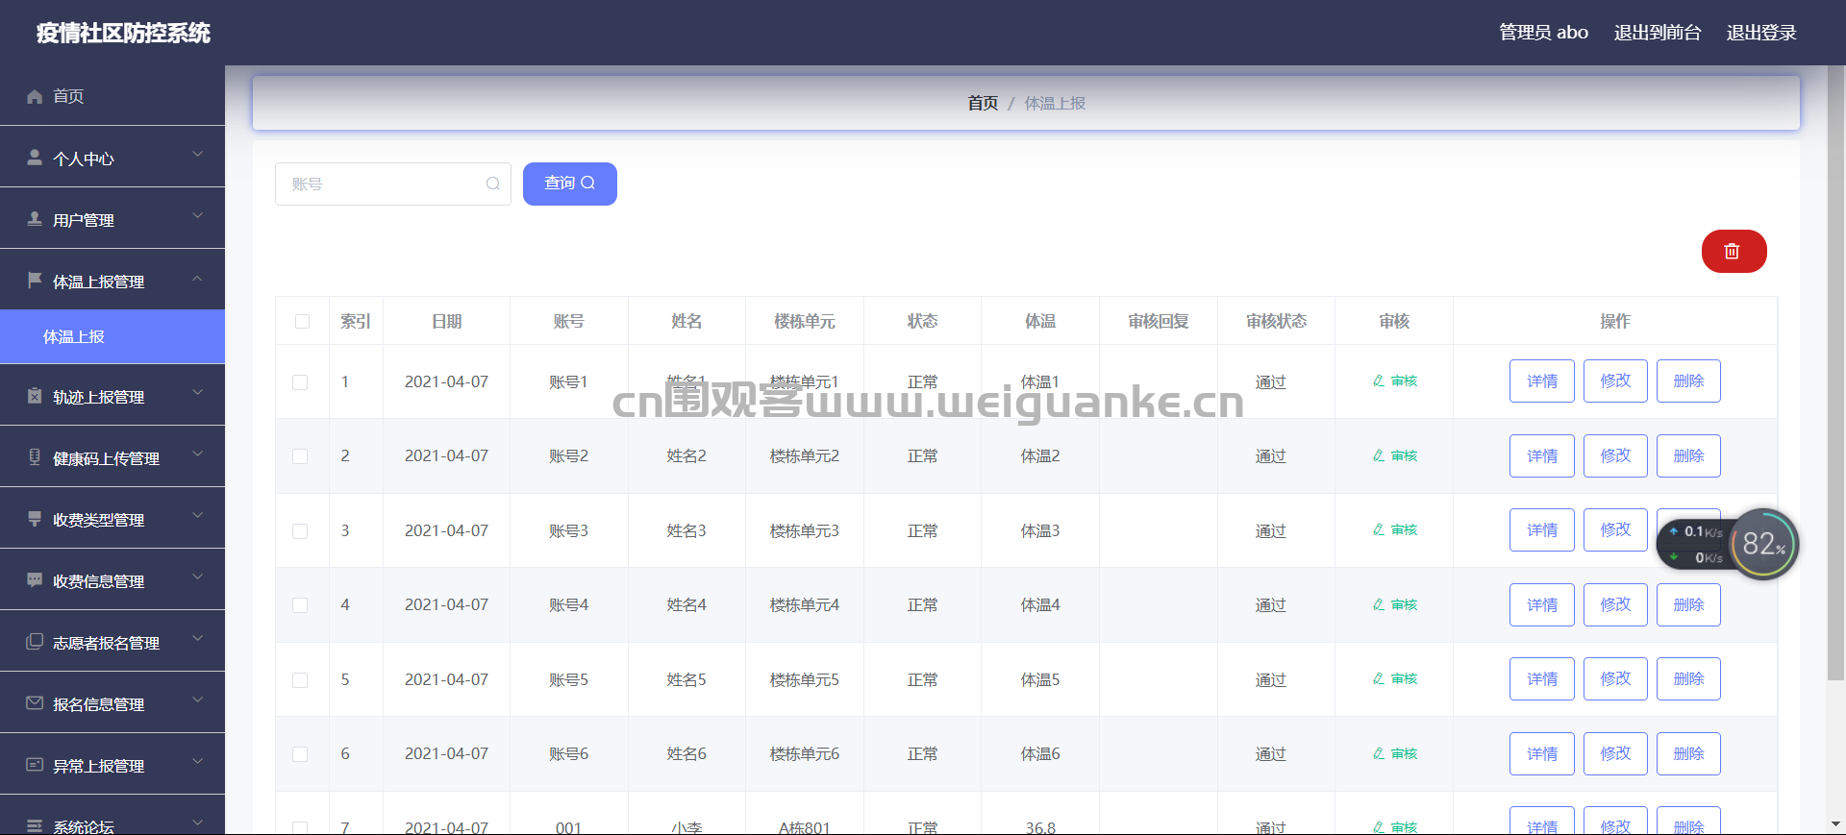Click the icon for 异常上报管理
Screen dimensions: 1846x835
pyautogui.click(x=35, y=765)
